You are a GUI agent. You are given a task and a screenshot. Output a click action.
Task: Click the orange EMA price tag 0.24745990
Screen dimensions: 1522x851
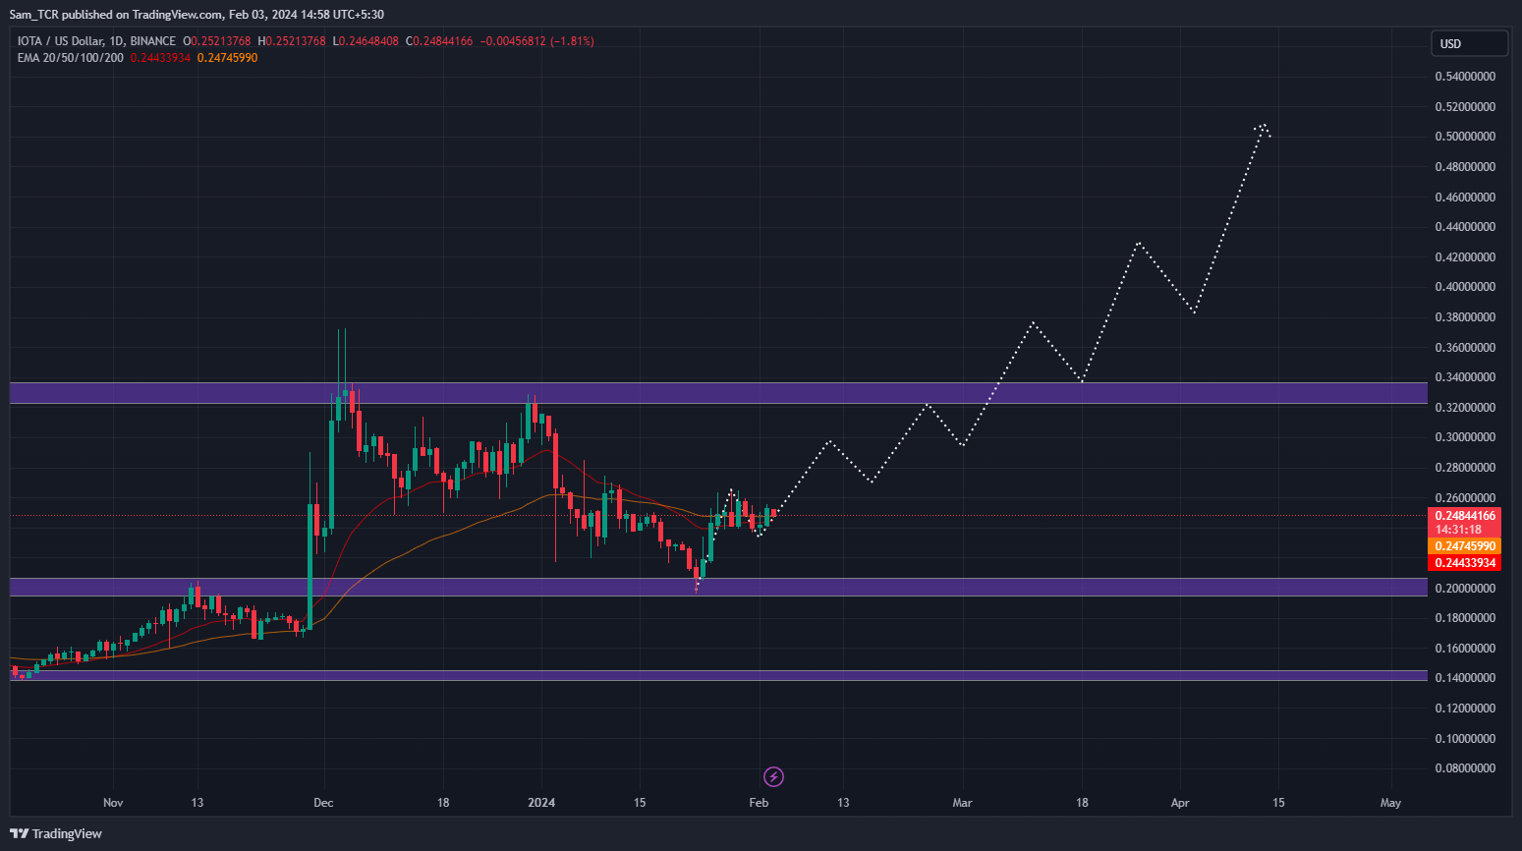(1464, 546)
